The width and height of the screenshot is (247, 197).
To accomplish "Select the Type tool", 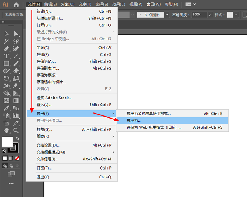I will pos(7,56).
